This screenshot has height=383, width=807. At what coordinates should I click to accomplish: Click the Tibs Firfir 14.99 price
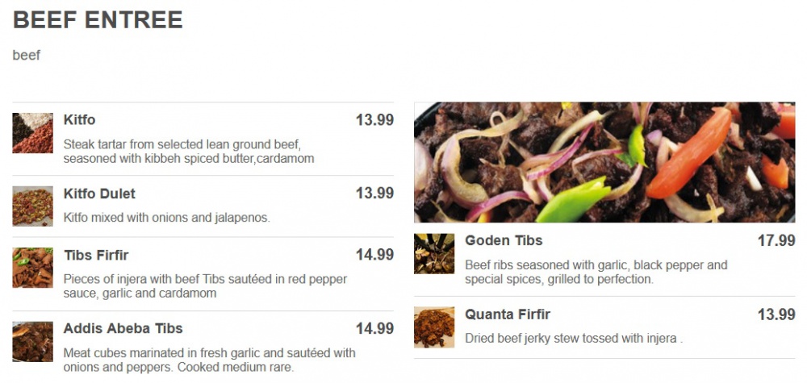coord(374,255)
